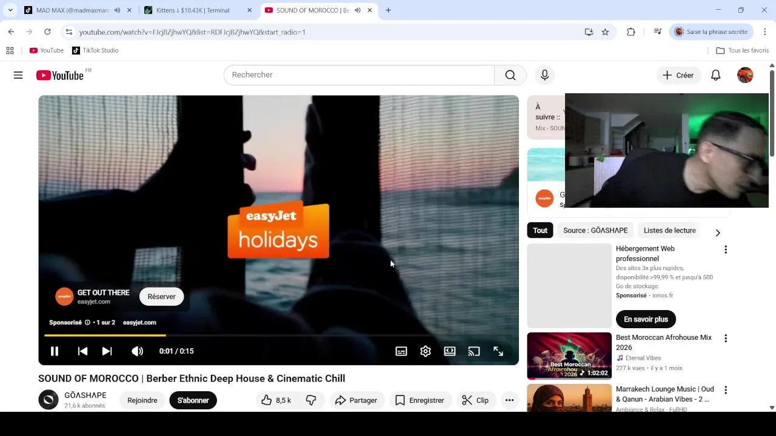
Task: Select the Source : GÖASHAPE chip
Action: [595, 230]
